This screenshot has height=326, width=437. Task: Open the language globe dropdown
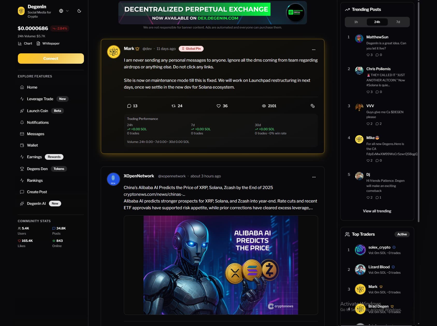64,11
